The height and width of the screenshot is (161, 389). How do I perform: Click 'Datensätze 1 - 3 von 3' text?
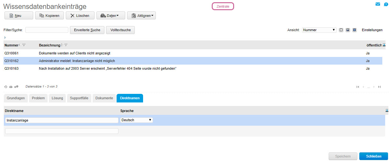pos(41,87)
